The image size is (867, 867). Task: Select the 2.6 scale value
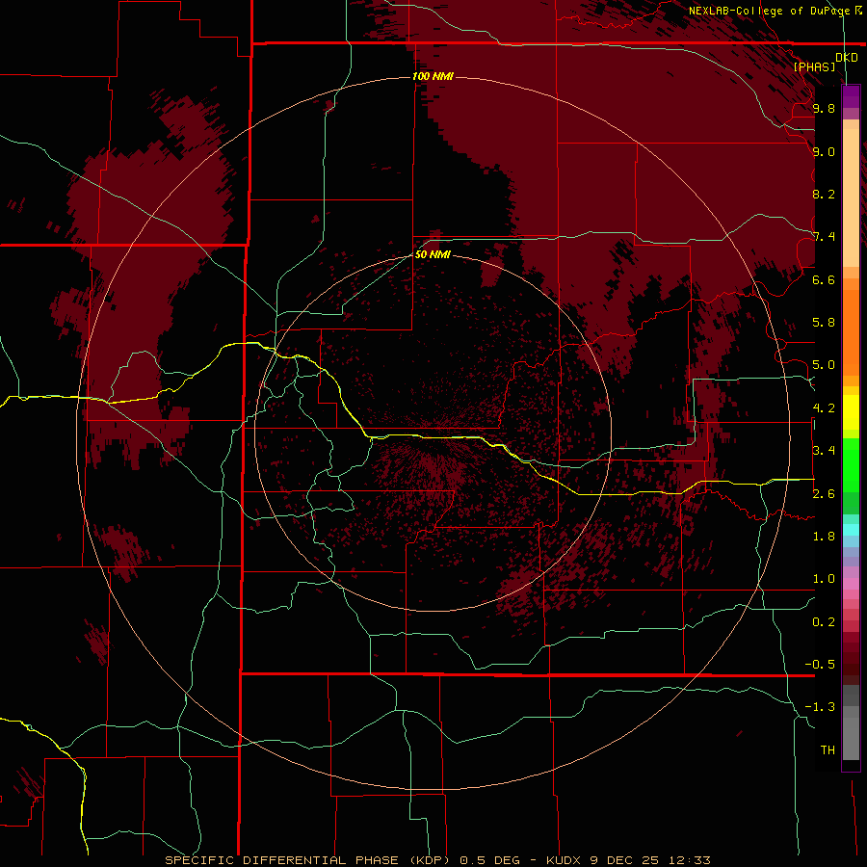[824, 494]
